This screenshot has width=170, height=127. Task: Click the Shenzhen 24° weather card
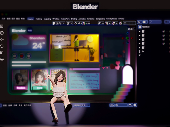pyautogui.click(x=29, y=43)
